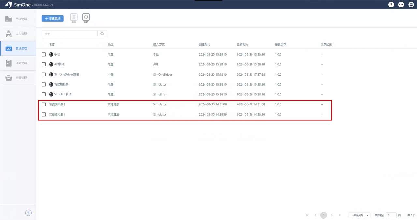This screenshot has width=417, height=220.
Task: Check the box for 驾驶模拟器1 row
Action: click(x=44, y=114)
